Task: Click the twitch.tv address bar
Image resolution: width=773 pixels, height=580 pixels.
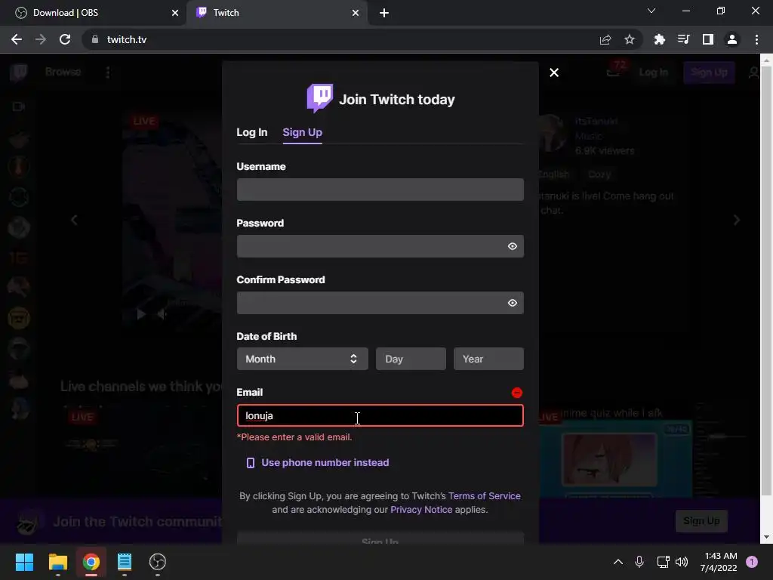Action: 340,39
